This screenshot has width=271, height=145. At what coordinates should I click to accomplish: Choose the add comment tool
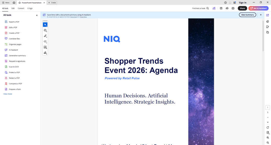(x=45, y=30)
